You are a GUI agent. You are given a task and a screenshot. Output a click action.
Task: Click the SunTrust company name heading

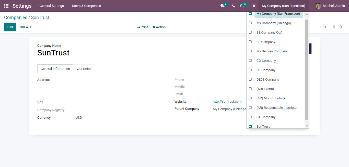[x=53, y=53]
